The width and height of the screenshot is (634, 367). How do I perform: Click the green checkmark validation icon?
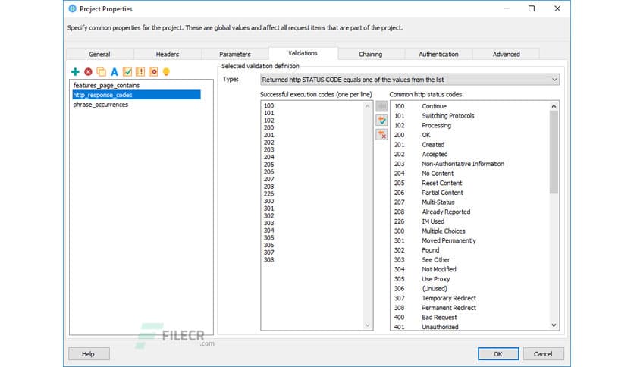(127, 72)
